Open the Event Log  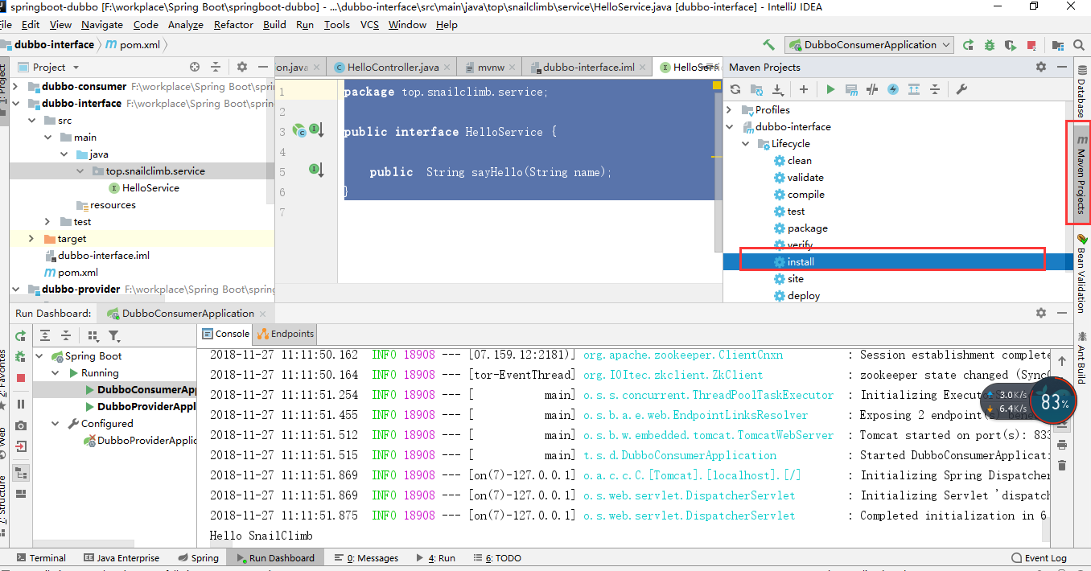1039,557
